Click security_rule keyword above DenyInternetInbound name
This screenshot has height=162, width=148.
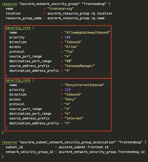[x=18, y=80]
